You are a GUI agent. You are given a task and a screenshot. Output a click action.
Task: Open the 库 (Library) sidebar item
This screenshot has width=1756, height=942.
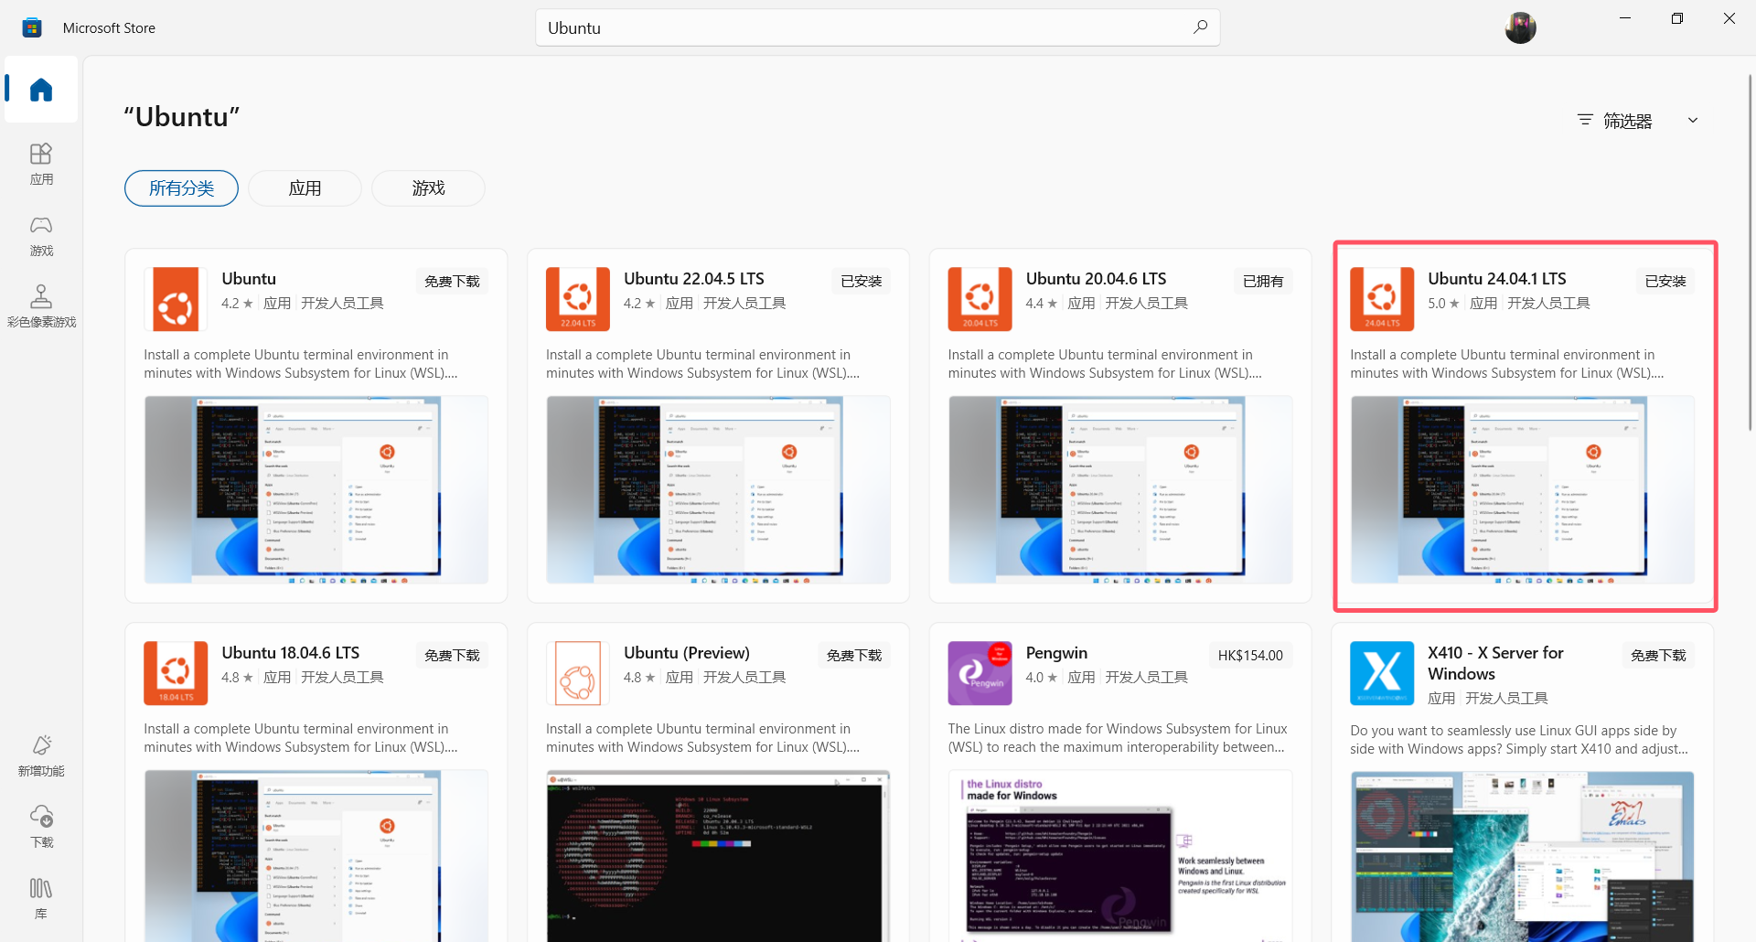[x=41, y=898]
